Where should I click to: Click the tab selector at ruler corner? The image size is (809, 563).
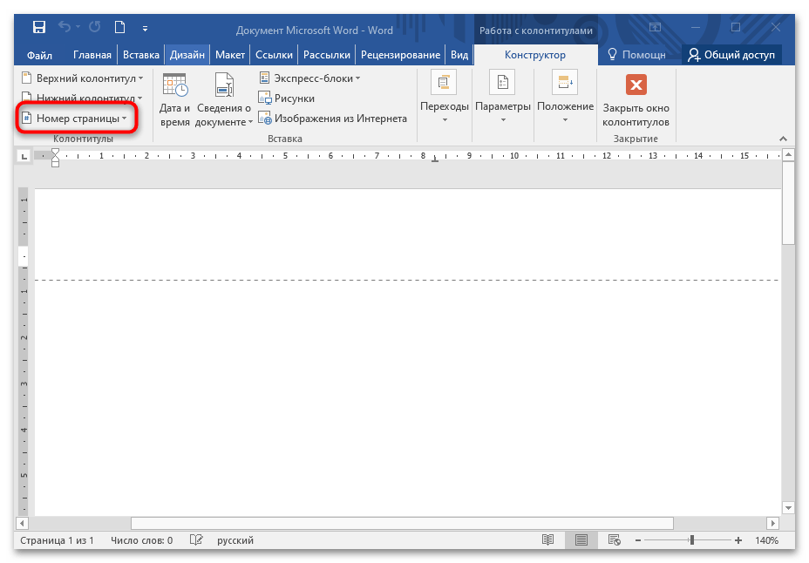click(24, 156)
